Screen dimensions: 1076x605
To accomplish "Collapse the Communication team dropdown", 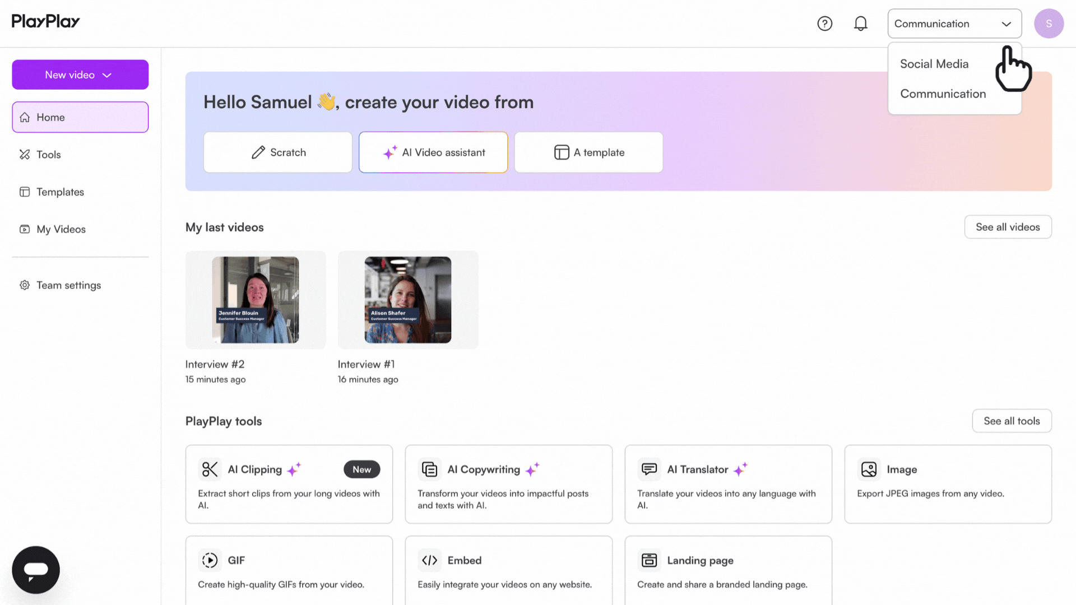I will click(x=954, y=24).
